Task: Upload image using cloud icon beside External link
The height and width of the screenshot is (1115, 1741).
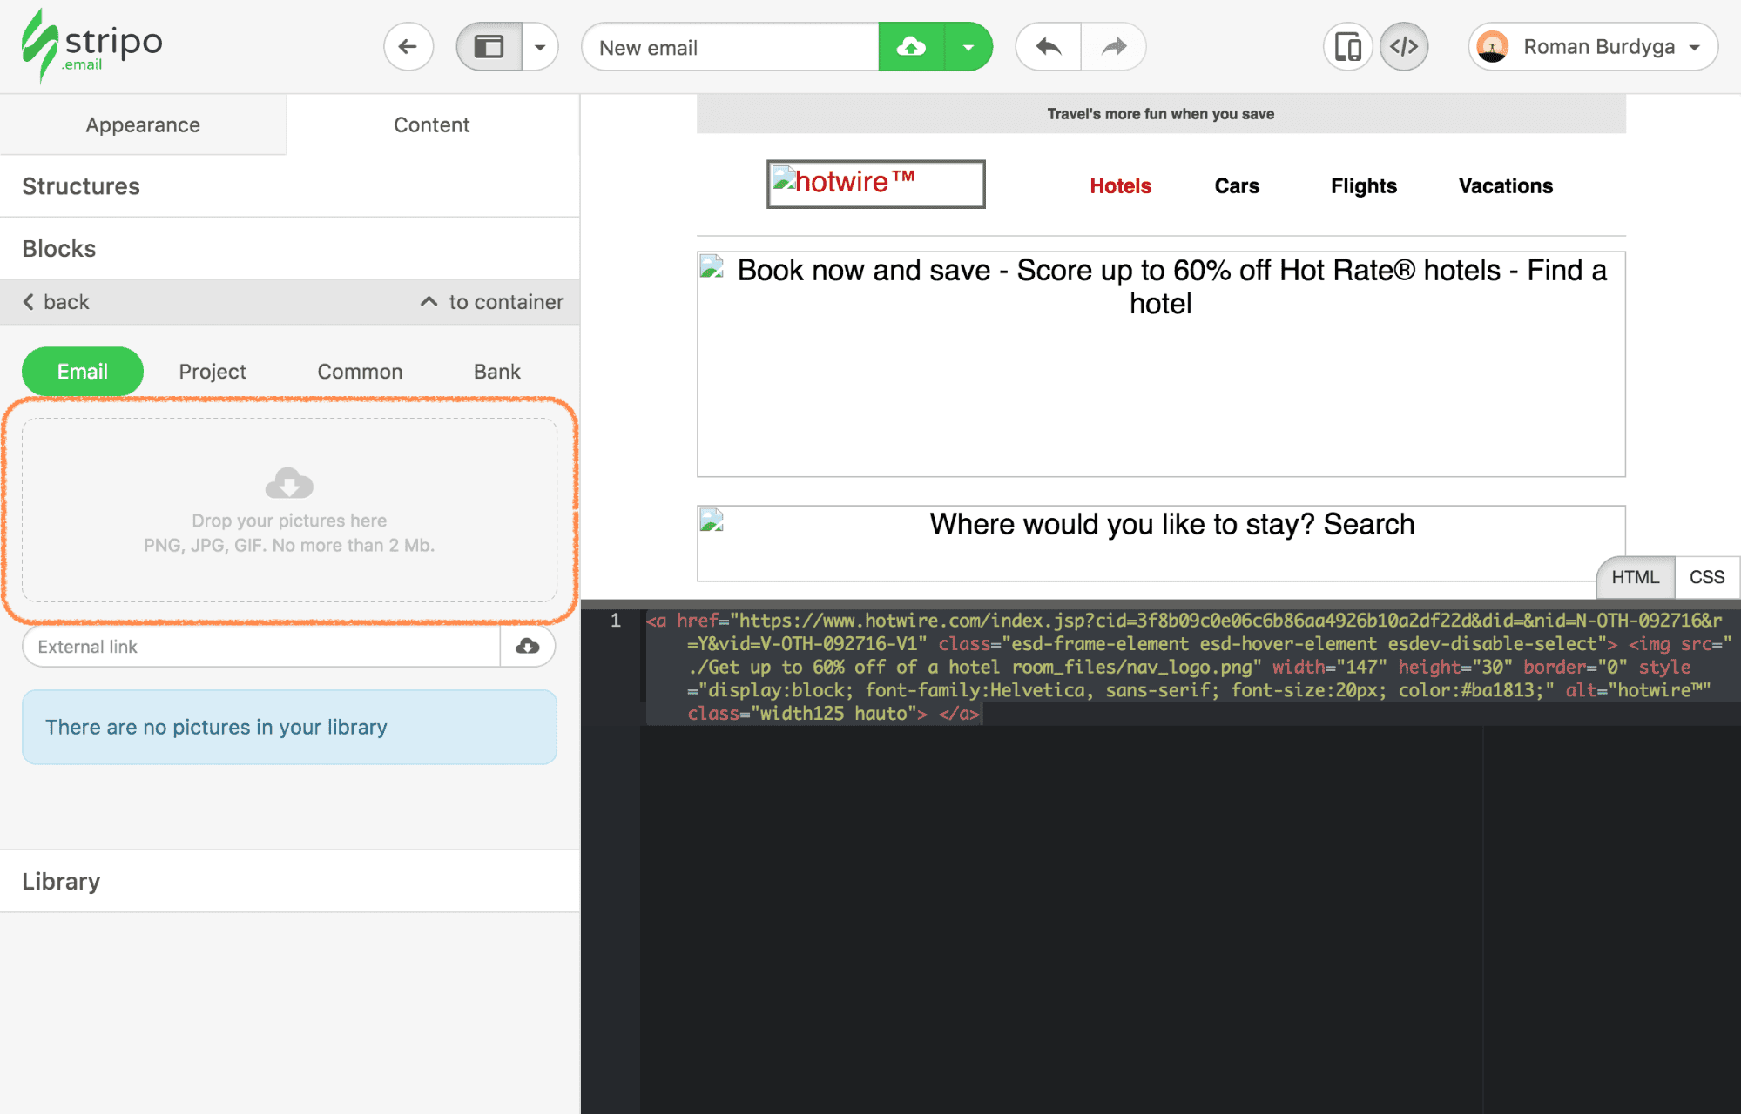Action: coord(527,646)
